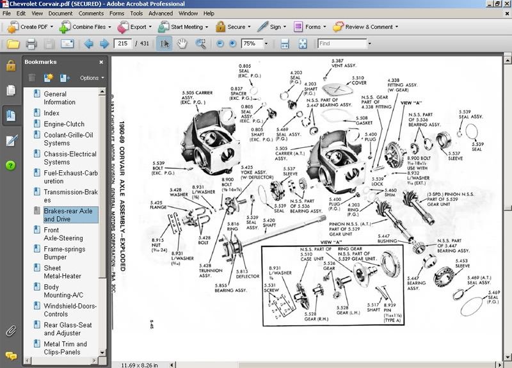Viewport: 512px width, 368px height.
Task: Open the Help menu
Action: coord(209,13)
